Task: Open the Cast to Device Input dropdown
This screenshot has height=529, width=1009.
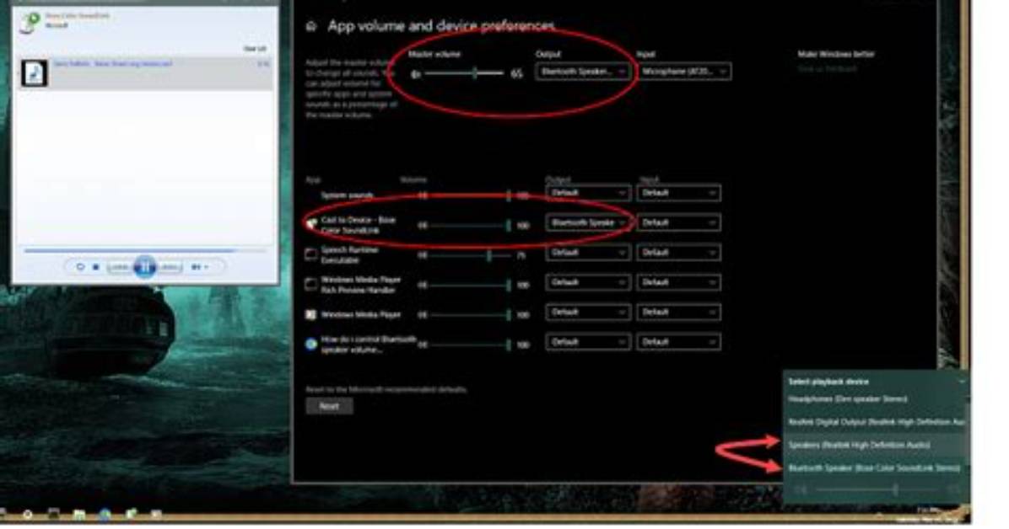Action: [x=678, y=223]
